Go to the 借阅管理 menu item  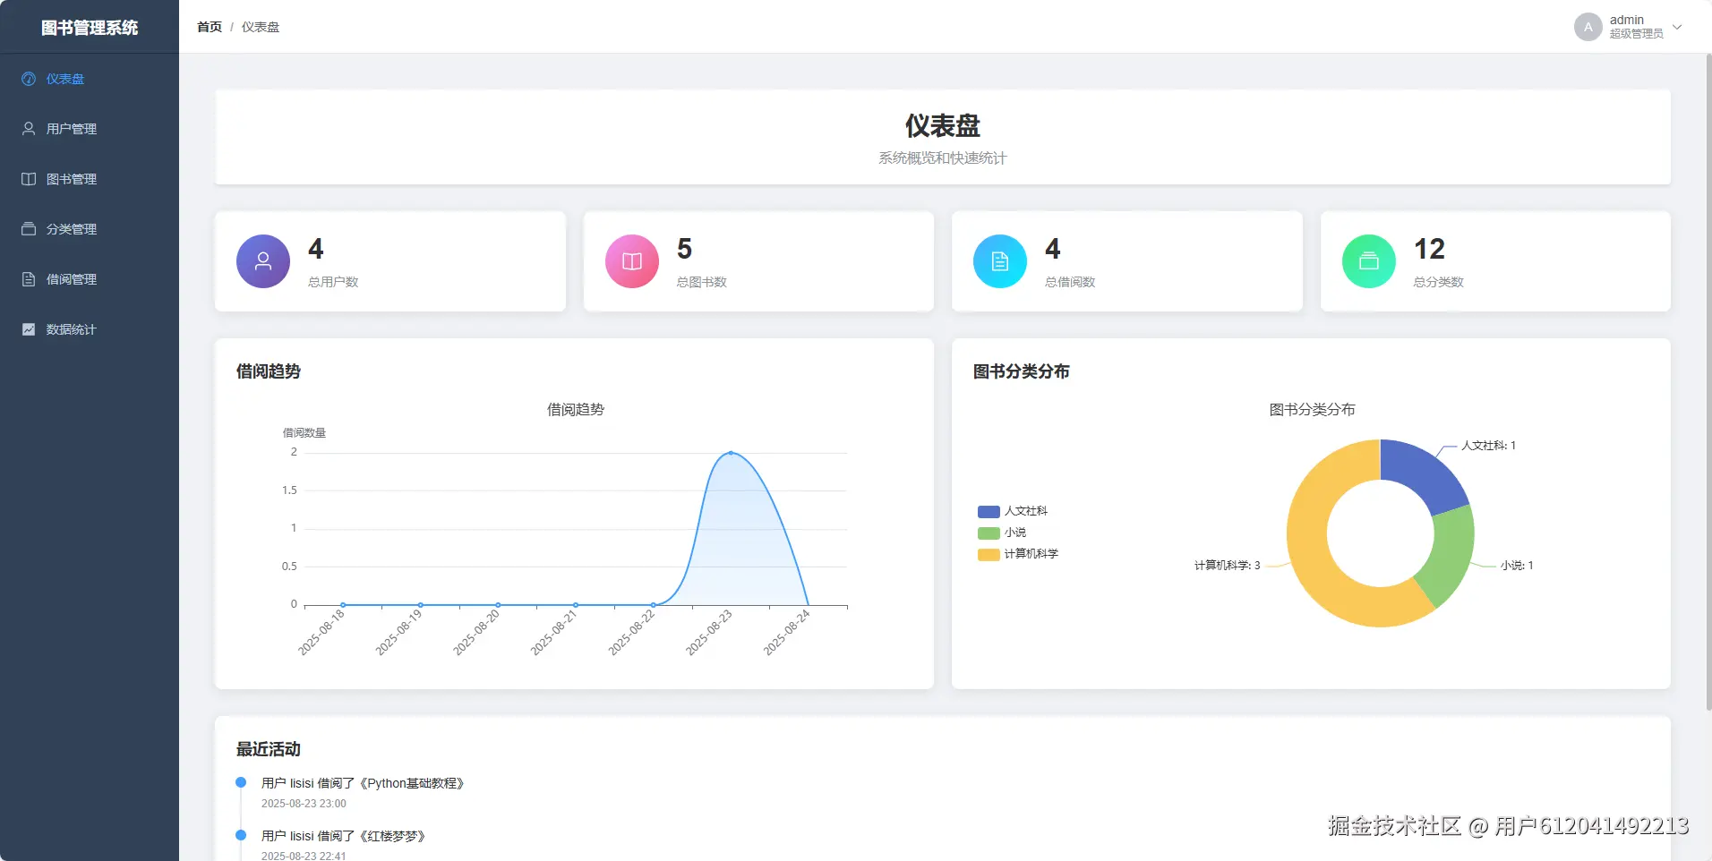(90, 279)
